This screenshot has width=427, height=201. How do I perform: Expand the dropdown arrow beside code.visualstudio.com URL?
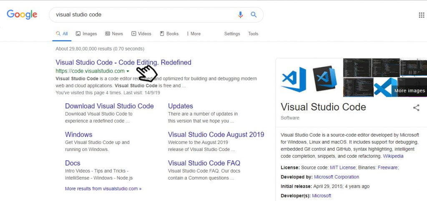(x=128, y=71)
